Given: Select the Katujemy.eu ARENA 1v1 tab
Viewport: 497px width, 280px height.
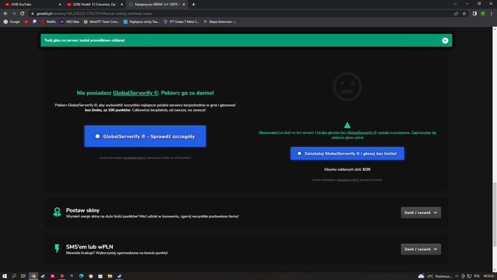Looking at the screenshot, I should click(x=157, y=4).
